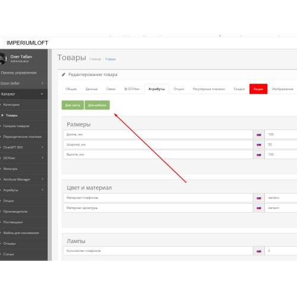297x297 pixels.
Task: Click the flag icon beside Количество плафонов
Action: (x=259, y=251)
